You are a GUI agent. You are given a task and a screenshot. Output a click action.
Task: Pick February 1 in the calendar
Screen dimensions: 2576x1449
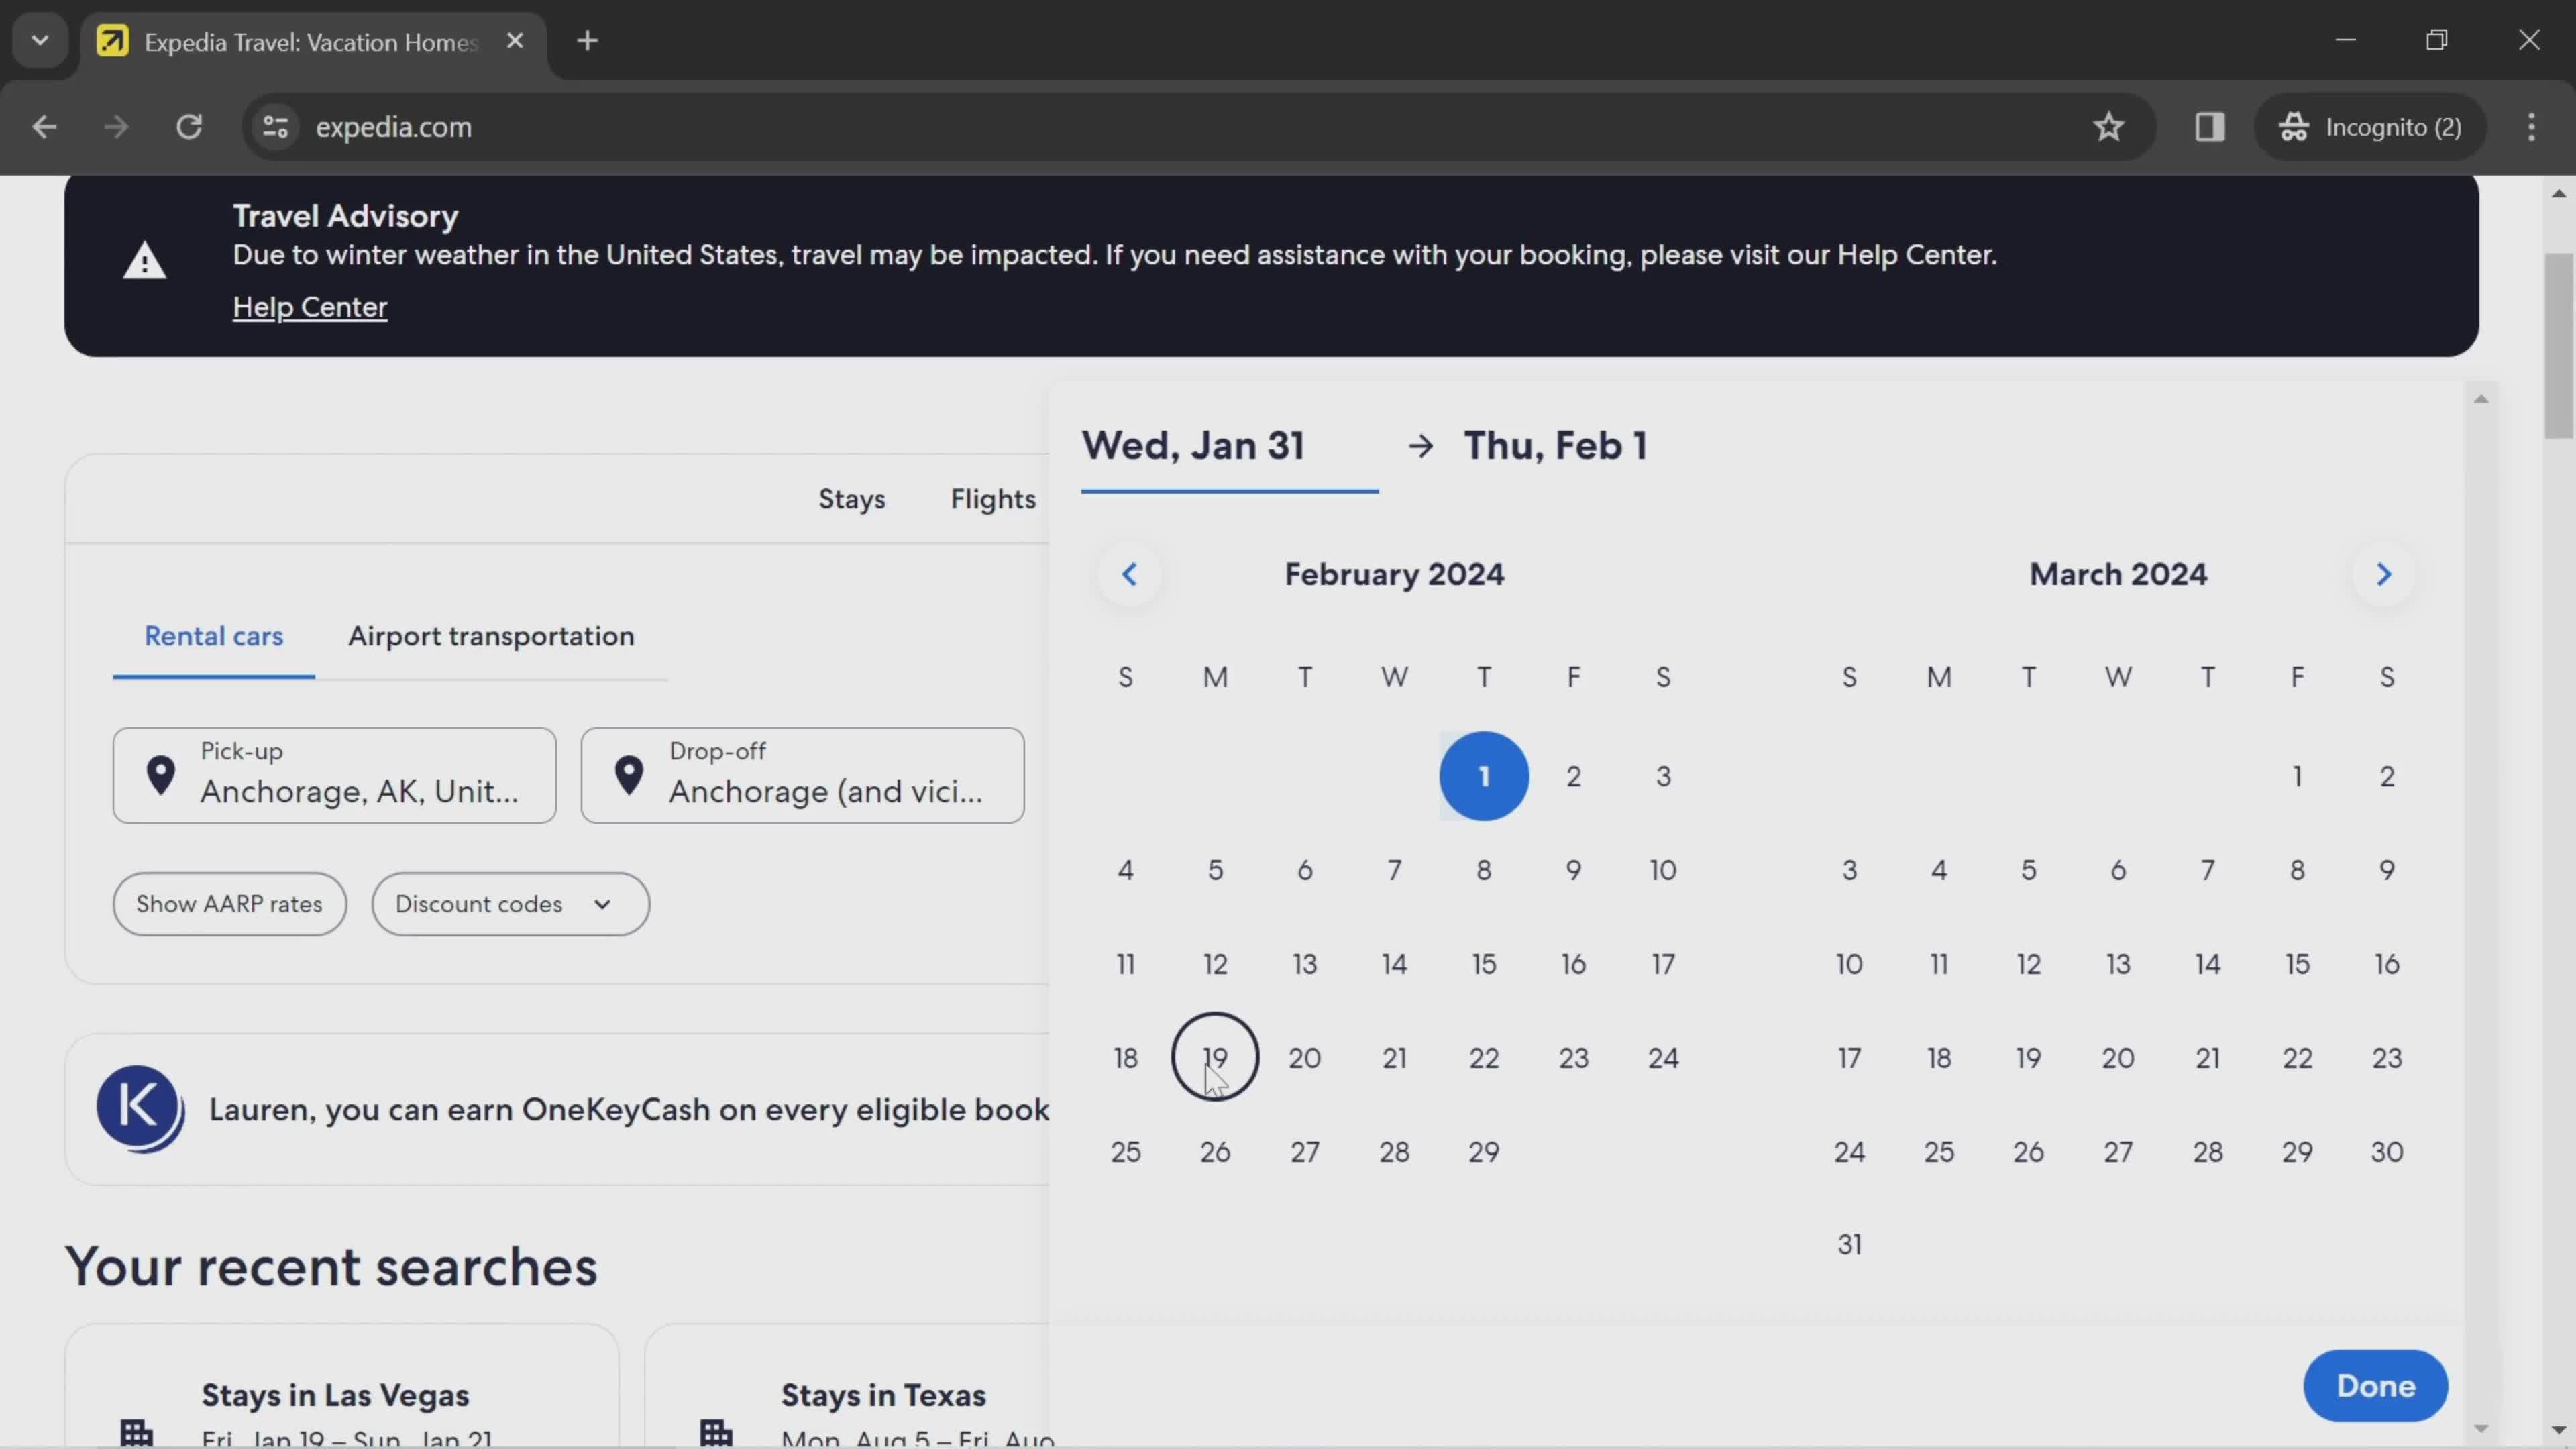click(1484, 776)
